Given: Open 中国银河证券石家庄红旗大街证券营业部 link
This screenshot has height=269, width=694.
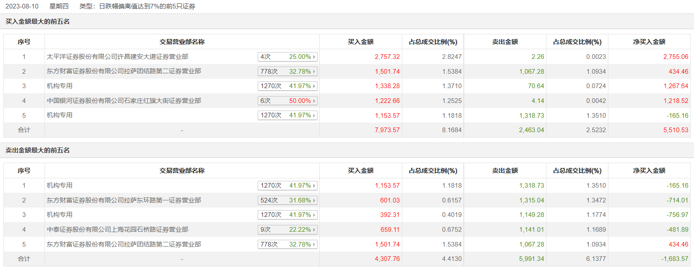Looking at the screenshot, I should [124, 101].
